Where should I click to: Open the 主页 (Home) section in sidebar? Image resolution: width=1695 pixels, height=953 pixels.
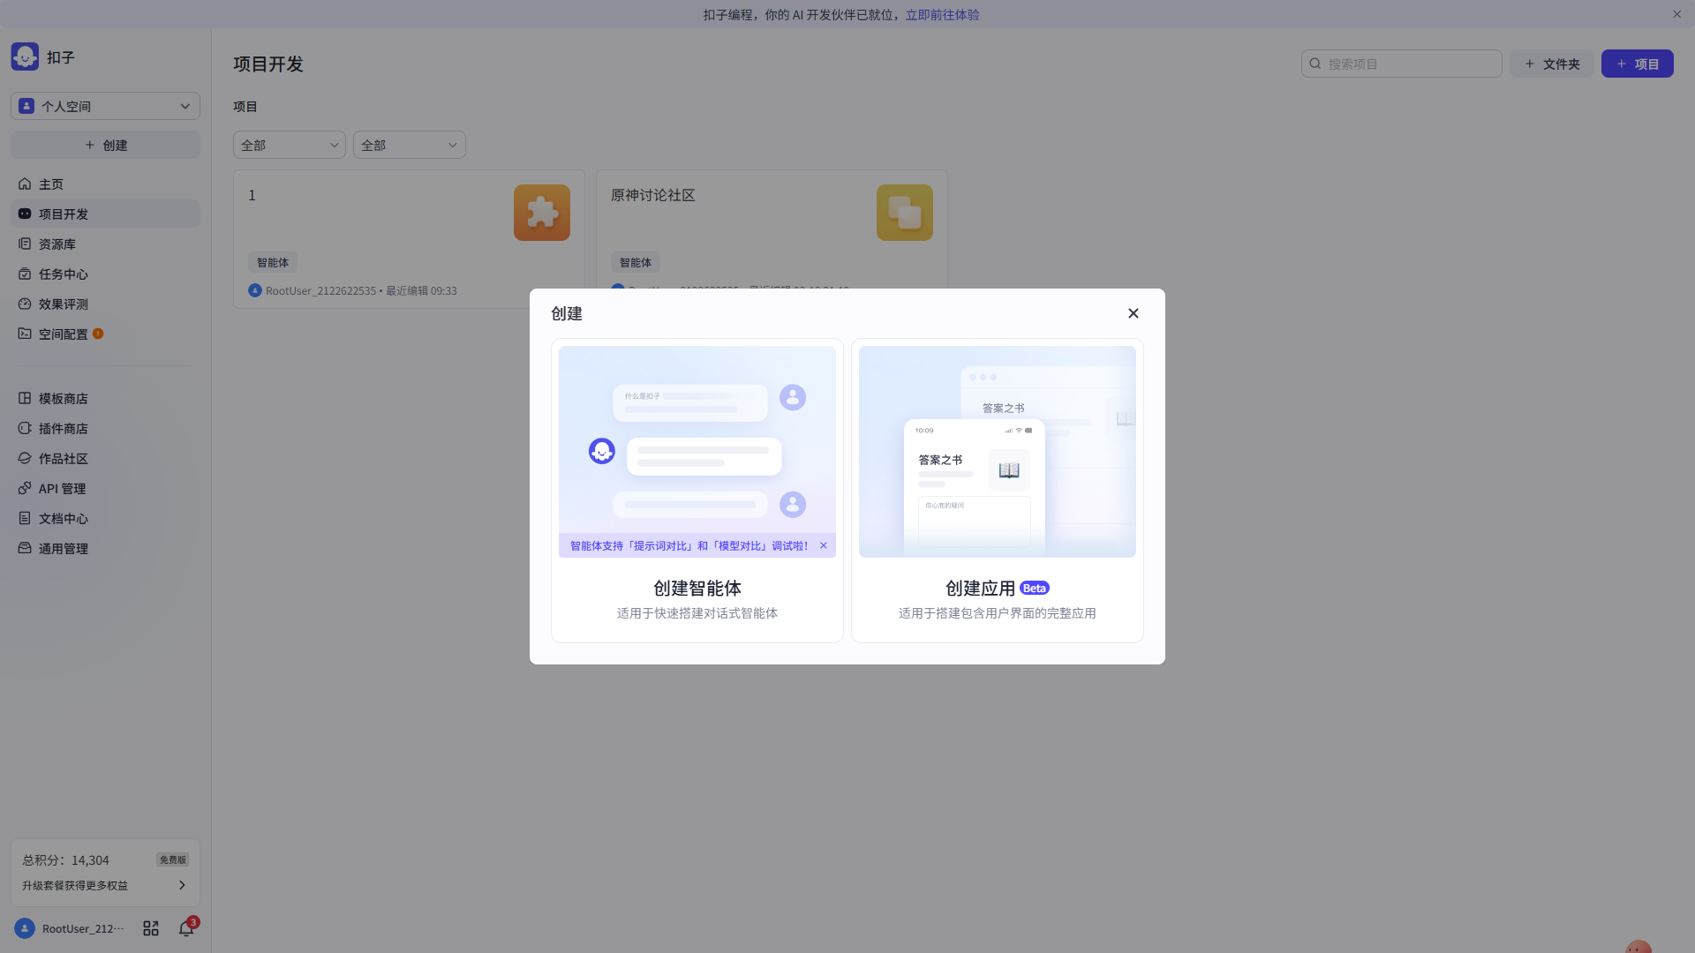tap(50, 184)
